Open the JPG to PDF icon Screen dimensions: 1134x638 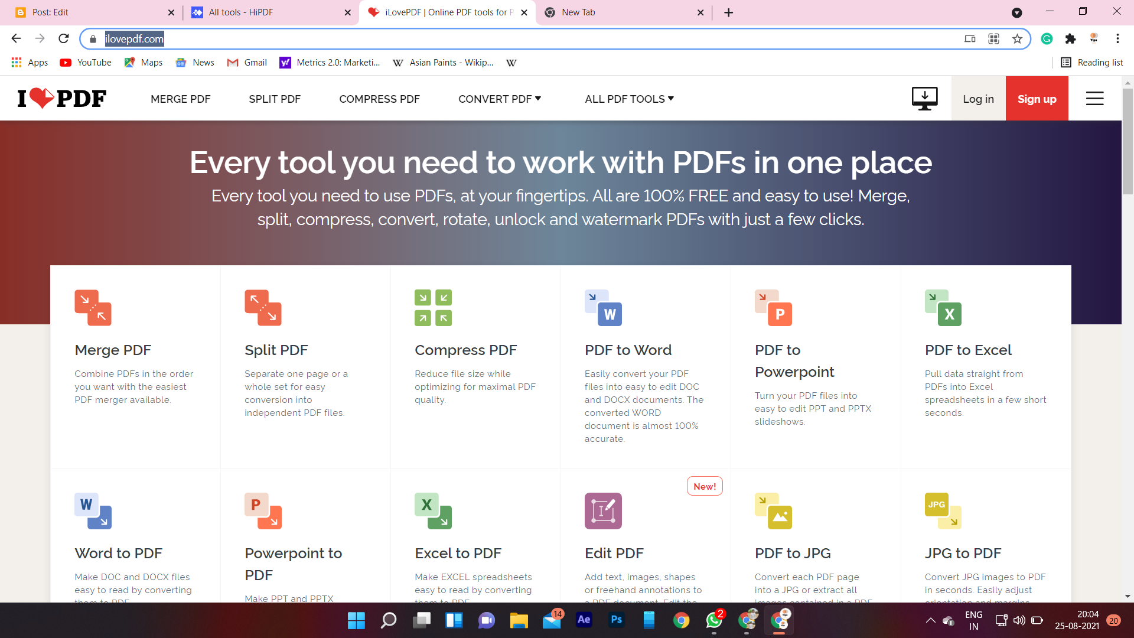click(x=943, y=511)
